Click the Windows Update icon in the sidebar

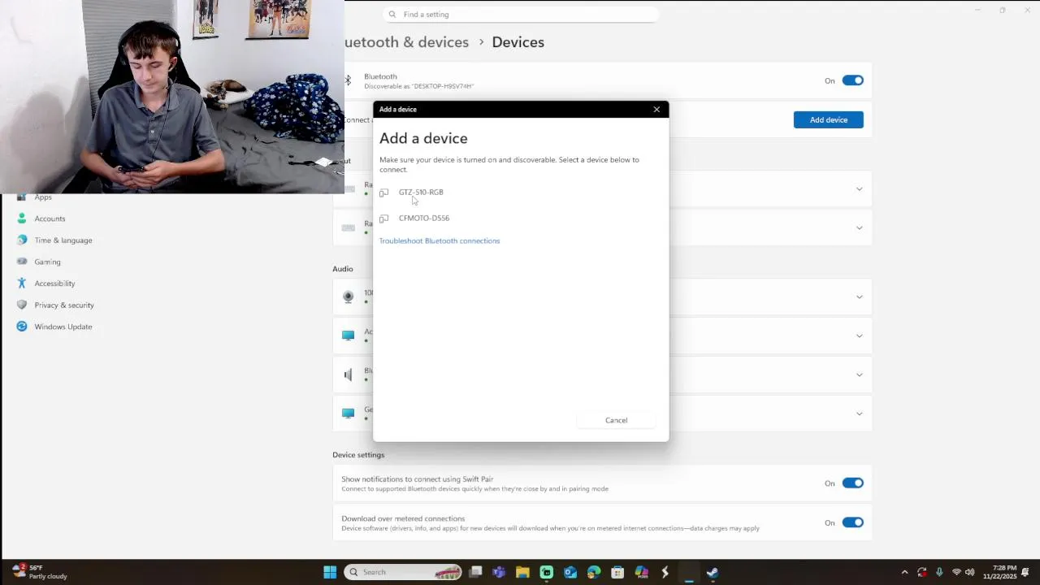21,327
